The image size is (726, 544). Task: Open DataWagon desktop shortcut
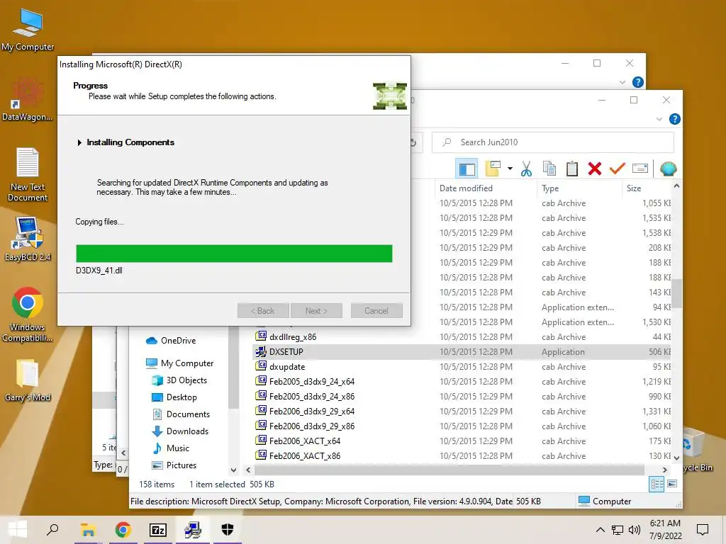tap(28, 98)
